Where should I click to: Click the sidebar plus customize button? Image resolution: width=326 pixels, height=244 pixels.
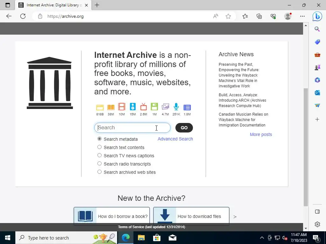(x=317, y=119)
